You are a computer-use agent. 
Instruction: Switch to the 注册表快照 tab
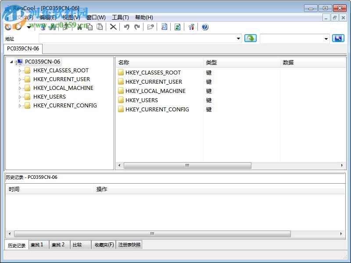[x=129, y=245]
